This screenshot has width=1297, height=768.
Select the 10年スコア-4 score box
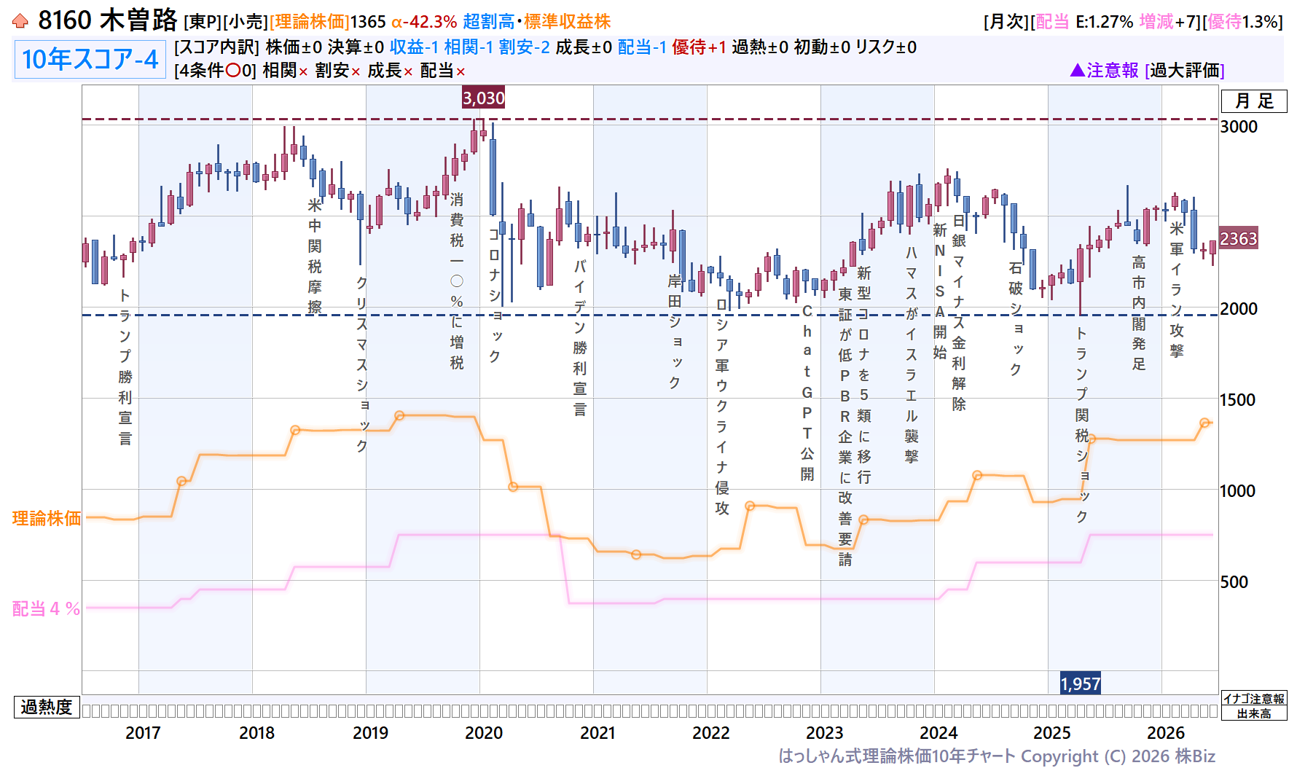[90, 59]
